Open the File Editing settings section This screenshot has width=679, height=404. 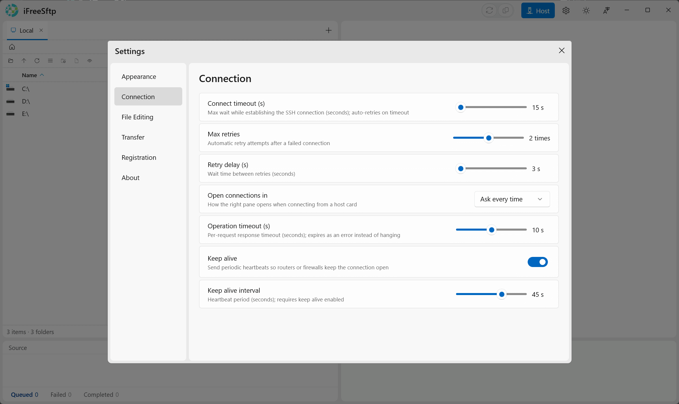(x=148, y=117)
